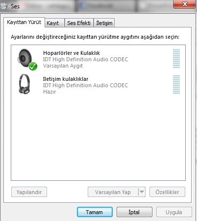This screenshot has height=221, width=197.
Task: Switch to the İletişim tab
Action: coord(104,23)
